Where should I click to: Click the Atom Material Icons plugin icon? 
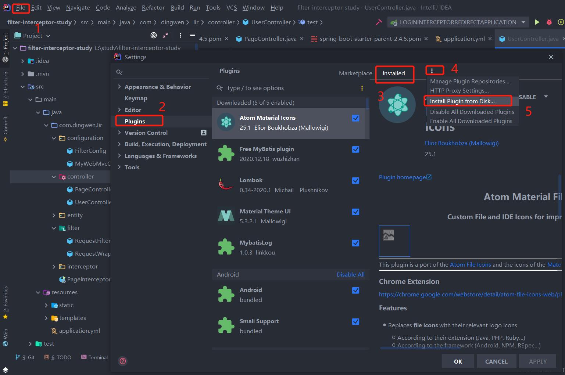(x=226, y=122)
